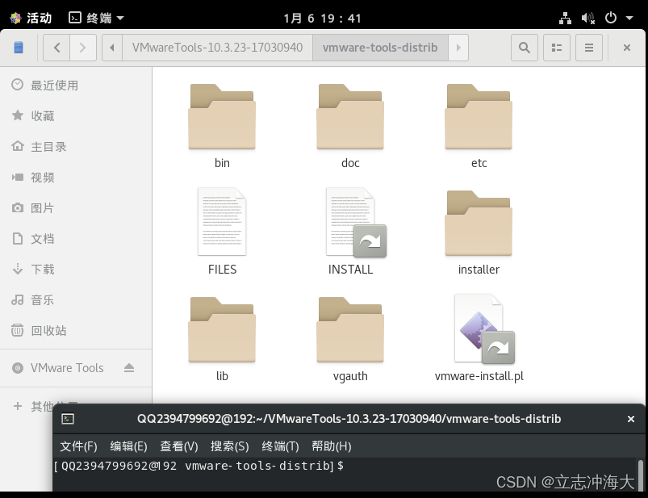The width and height of the screenshot is (648, 498).
Task: Go back with the left arrow button
Action: tap(56, 48)
